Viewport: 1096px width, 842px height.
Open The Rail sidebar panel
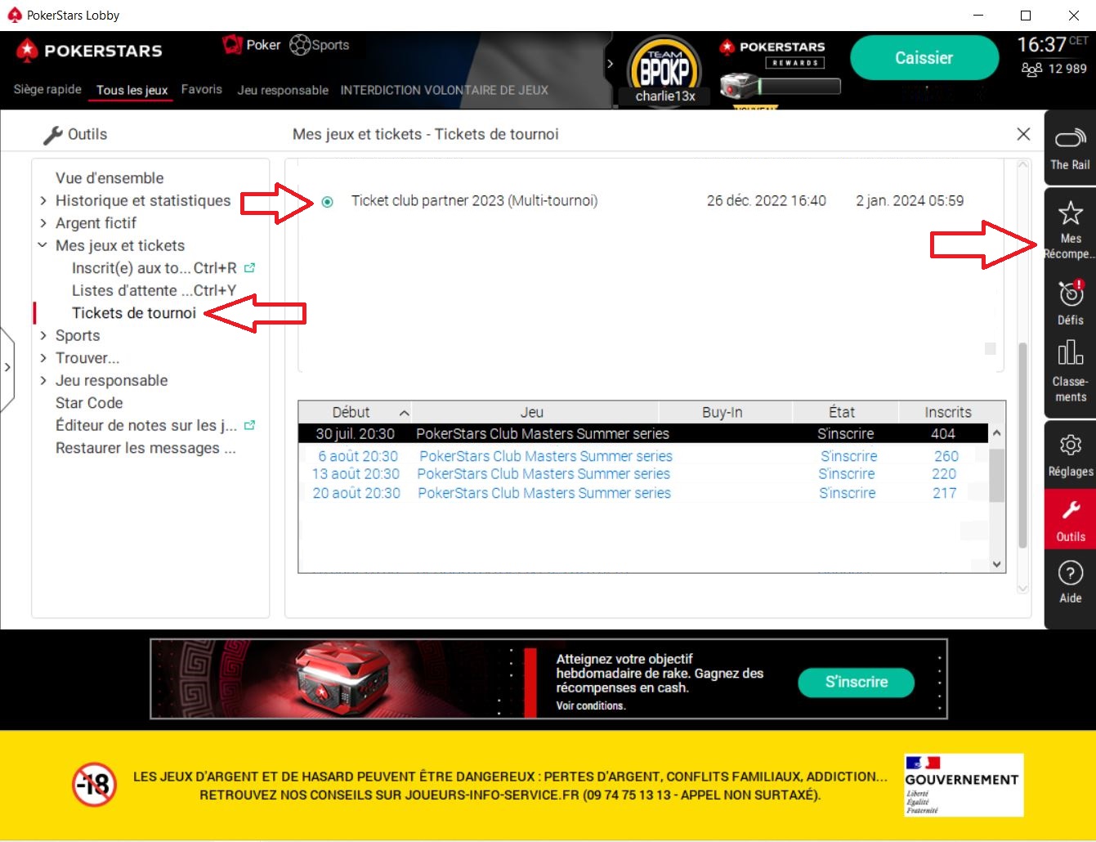tap(1070, 148)
